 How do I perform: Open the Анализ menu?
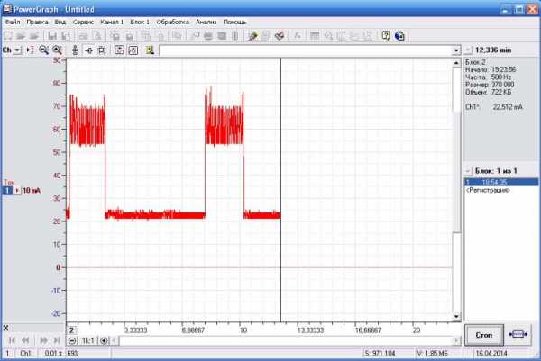click(206, 20)
